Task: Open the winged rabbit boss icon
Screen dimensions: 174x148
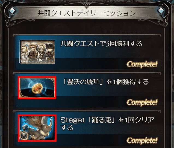Action: coord(37,128)
